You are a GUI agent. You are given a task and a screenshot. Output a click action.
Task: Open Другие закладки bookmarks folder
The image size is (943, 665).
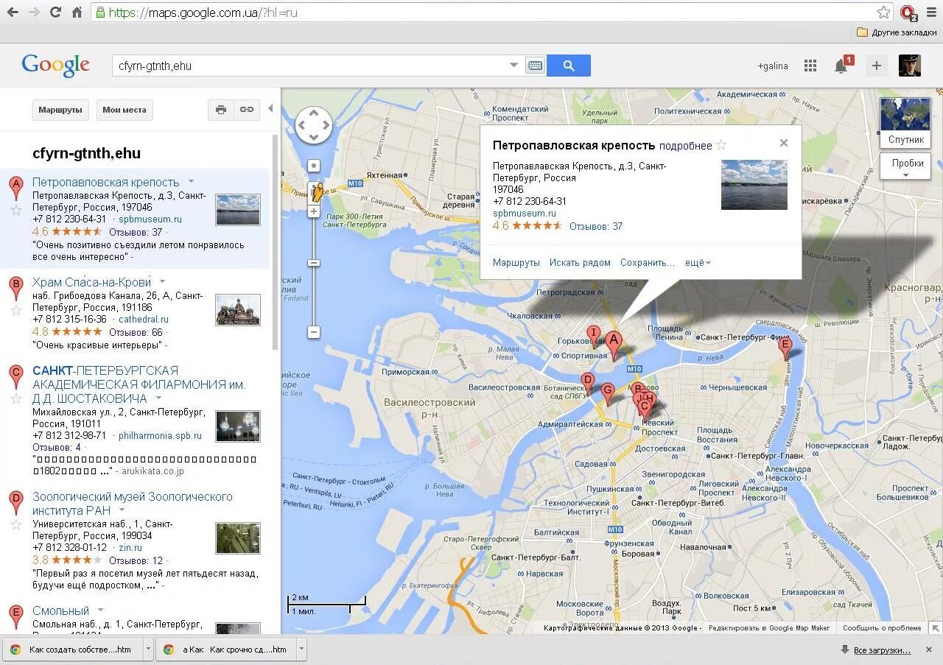click(x=896, y=32)
